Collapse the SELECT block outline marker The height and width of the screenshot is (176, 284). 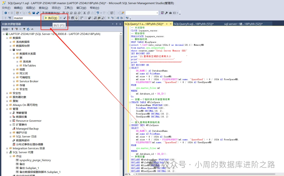[x=130, y=68]
